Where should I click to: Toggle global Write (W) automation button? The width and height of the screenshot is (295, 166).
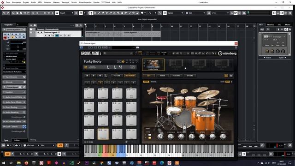48,13
